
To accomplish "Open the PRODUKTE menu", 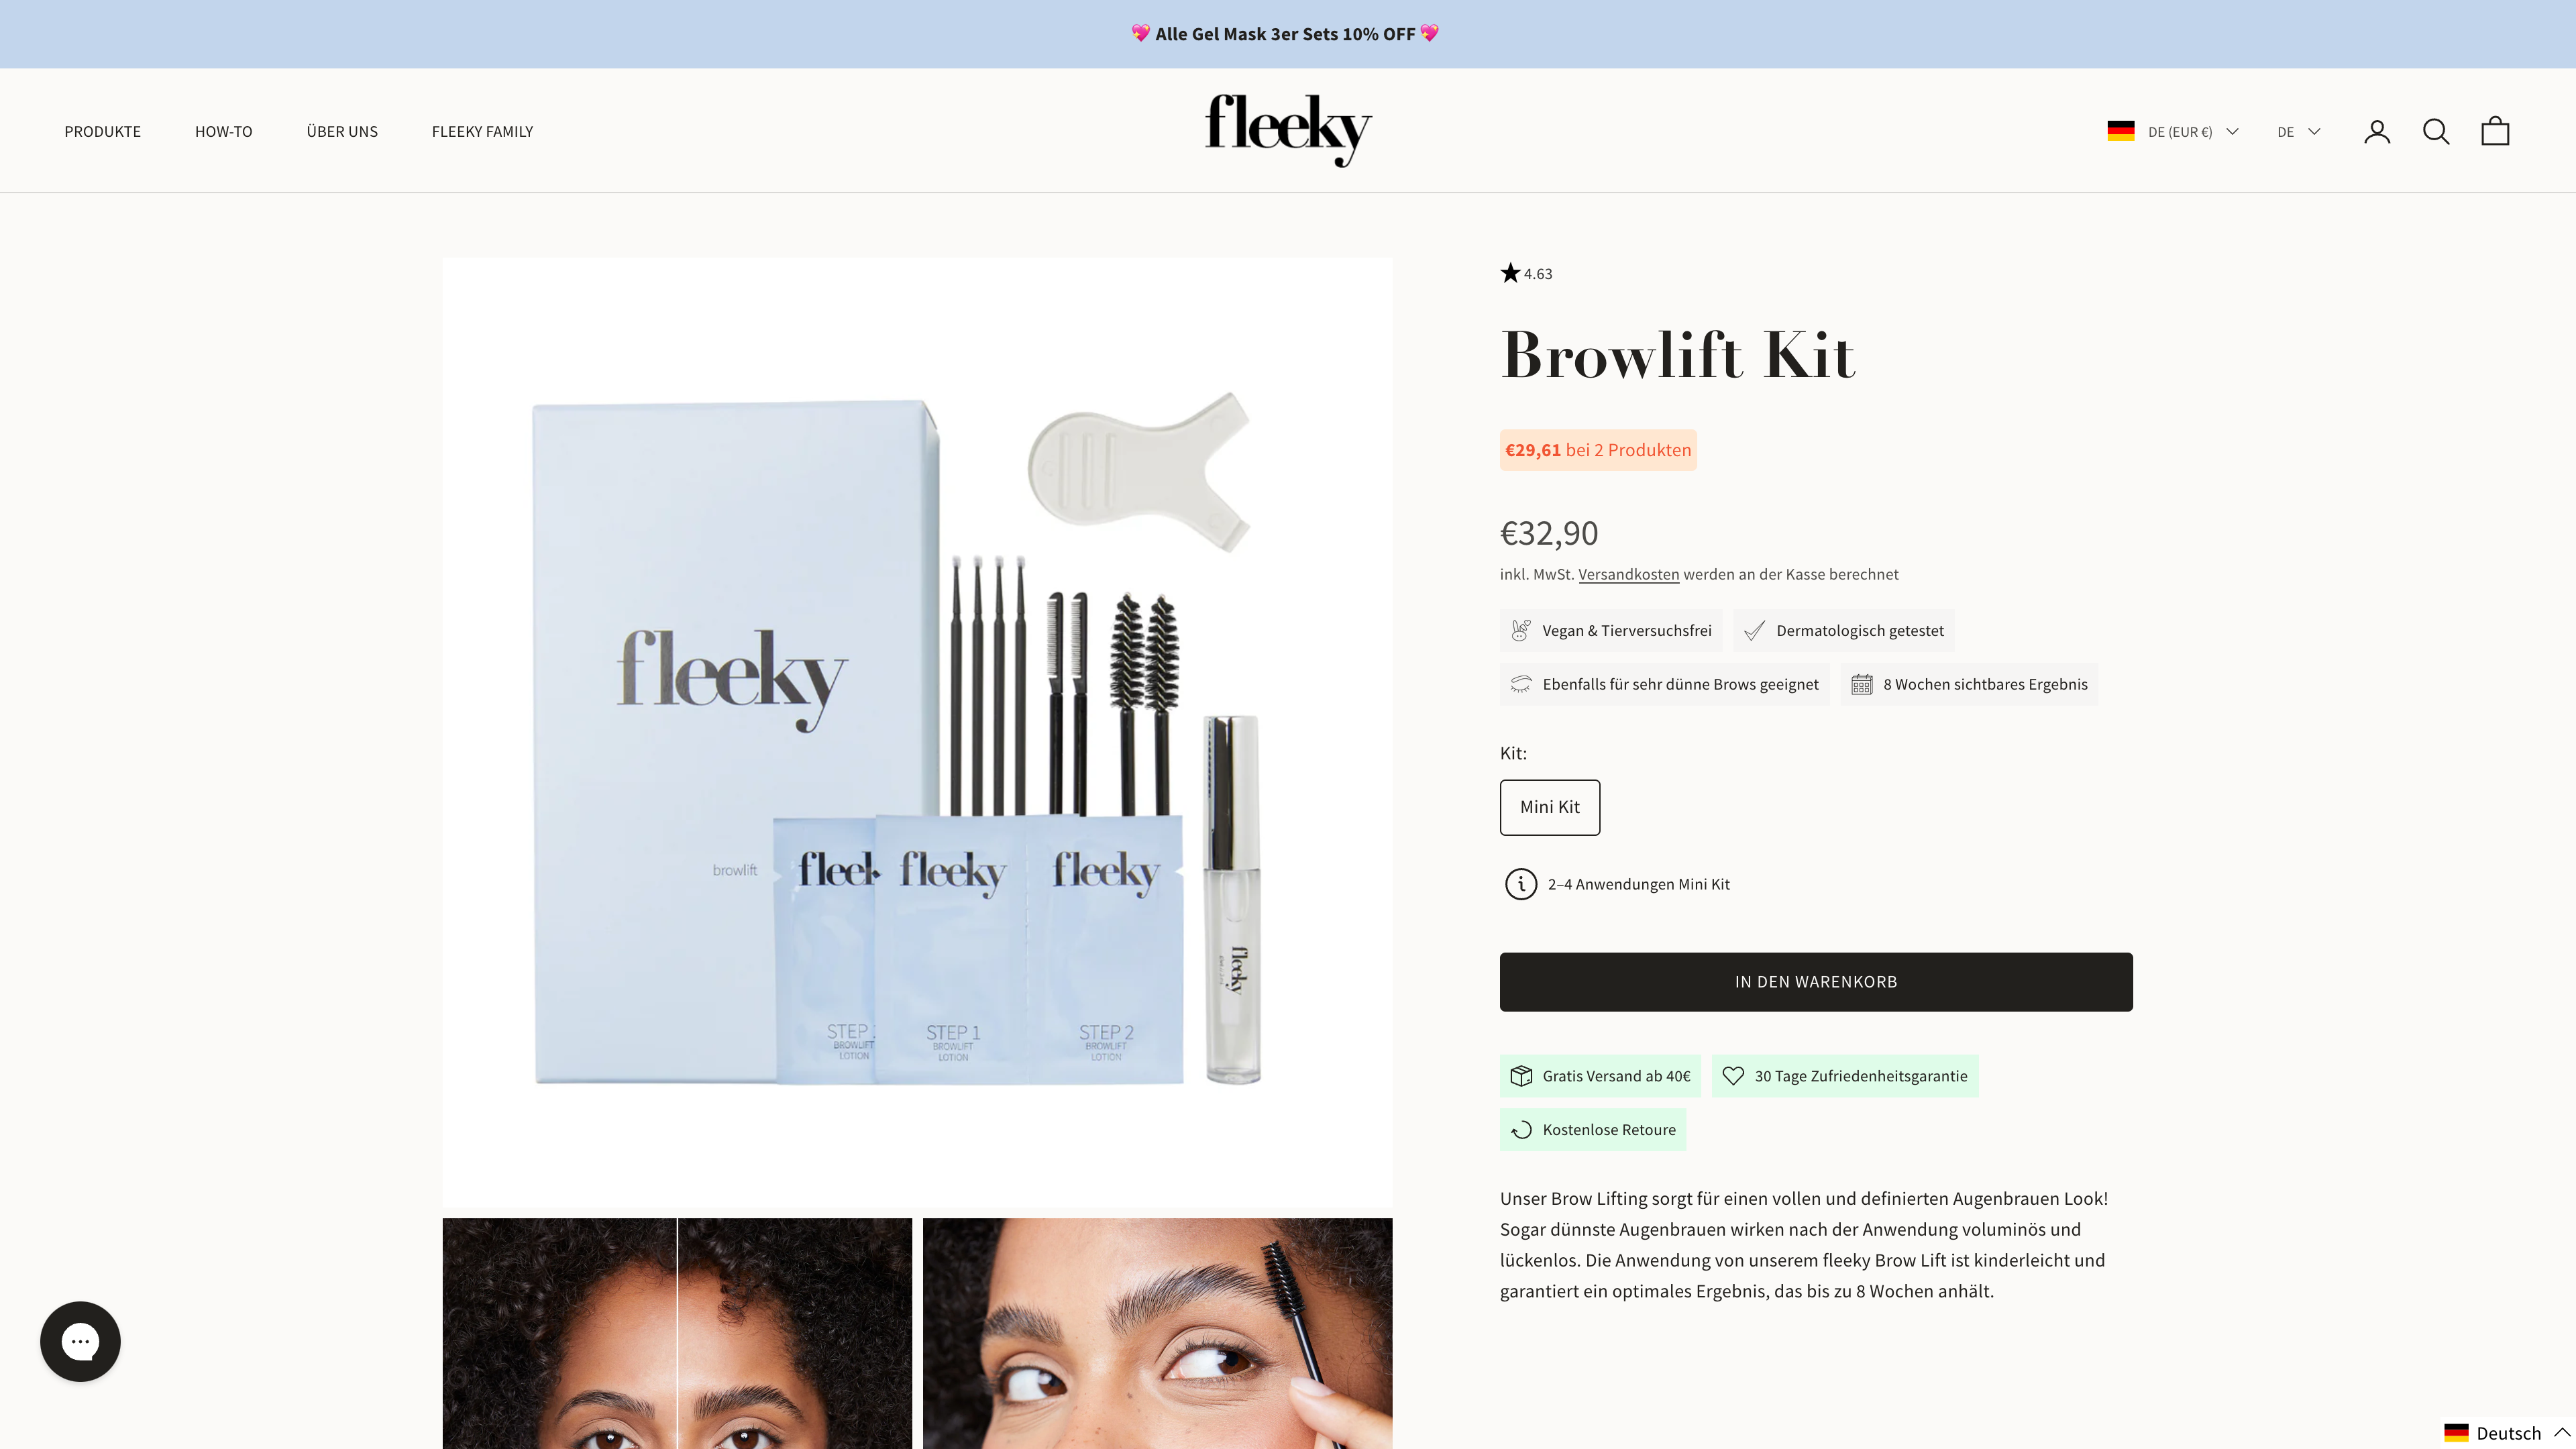I will coord(103,131).
